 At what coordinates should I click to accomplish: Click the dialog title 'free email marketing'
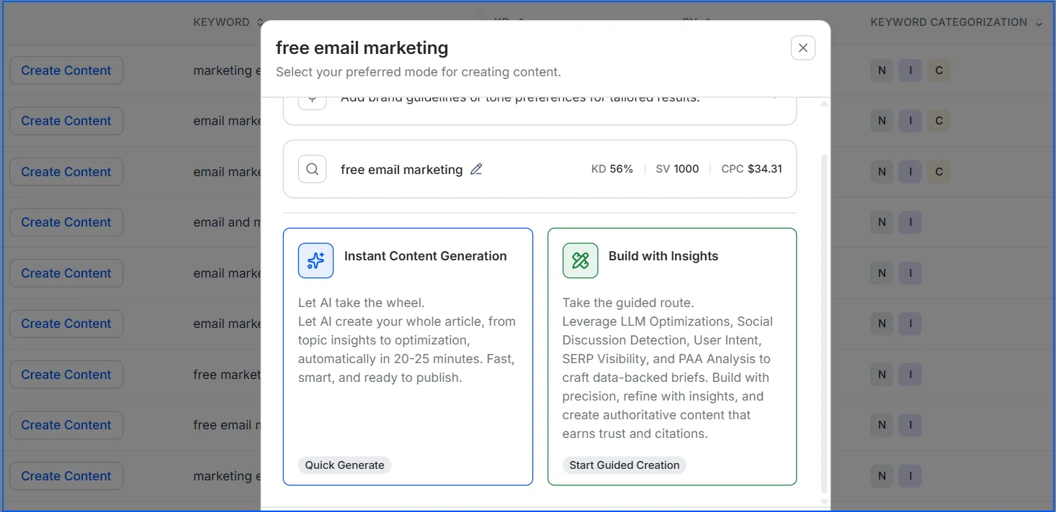(x=362, y=48)
